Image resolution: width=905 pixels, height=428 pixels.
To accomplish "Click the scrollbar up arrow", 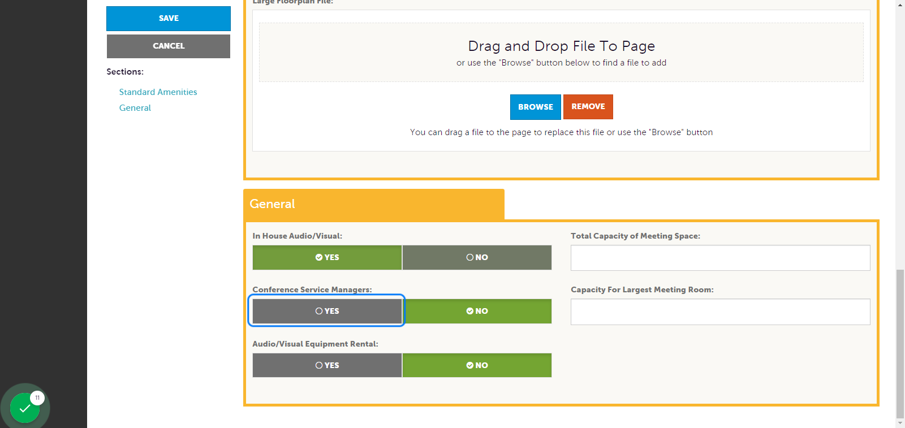I will point(900,4).
